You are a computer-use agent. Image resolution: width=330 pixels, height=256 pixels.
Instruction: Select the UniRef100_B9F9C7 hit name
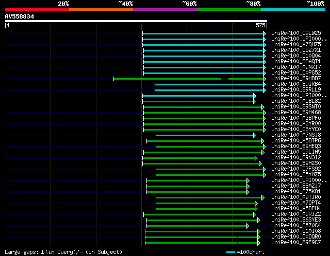[296, 243]
